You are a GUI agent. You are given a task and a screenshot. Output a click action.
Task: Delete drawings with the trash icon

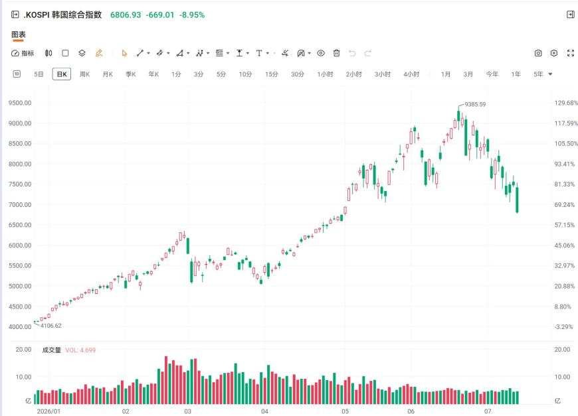(x=336, y=53)
